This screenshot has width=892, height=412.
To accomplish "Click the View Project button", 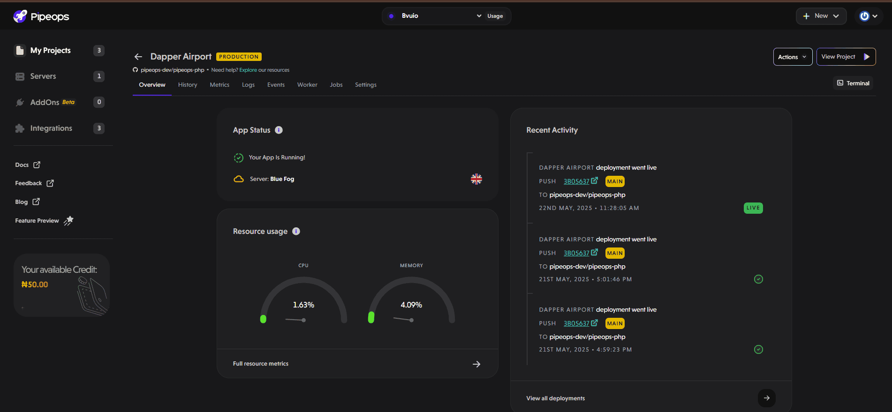I will pyautogui.click(x=846, y=57).
